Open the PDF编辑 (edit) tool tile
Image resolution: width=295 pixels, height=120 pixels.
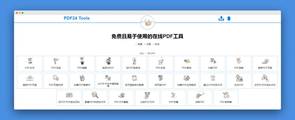82,64
